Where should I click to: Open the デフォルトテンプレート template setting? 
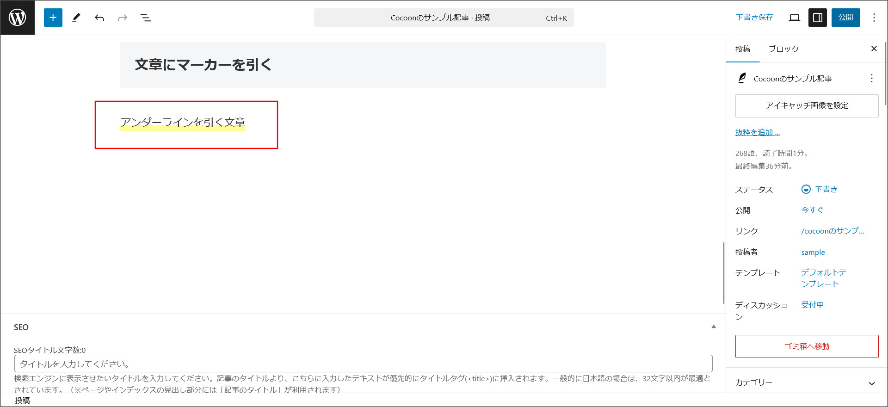[824, 278]
